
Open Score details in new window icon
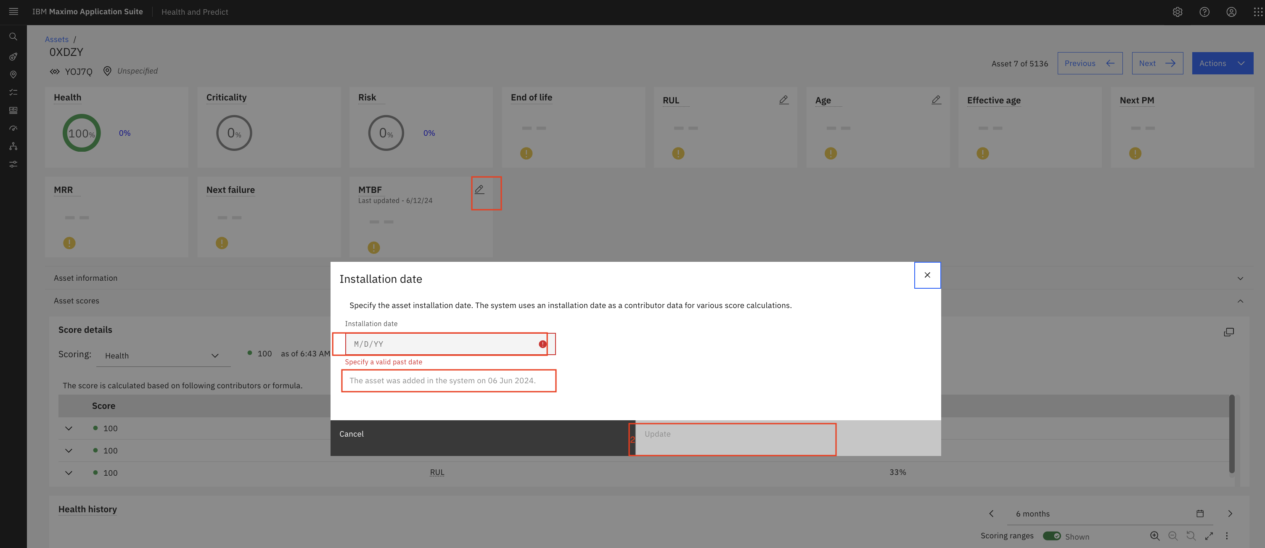pos(1229,332)
